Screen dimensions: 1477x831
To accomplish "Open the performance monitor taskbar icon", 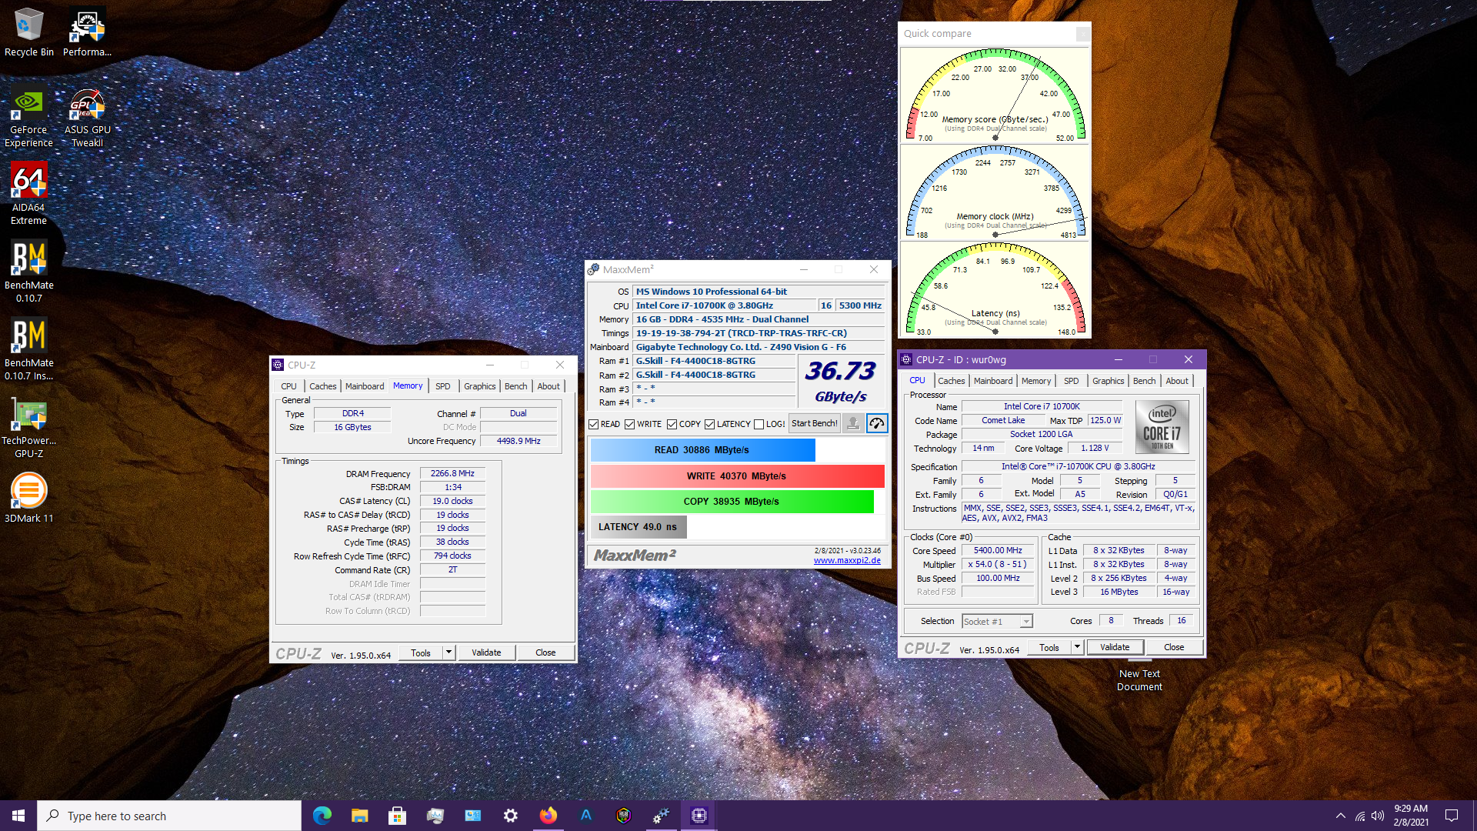I will pyautogui.click(x=435, y=816).
